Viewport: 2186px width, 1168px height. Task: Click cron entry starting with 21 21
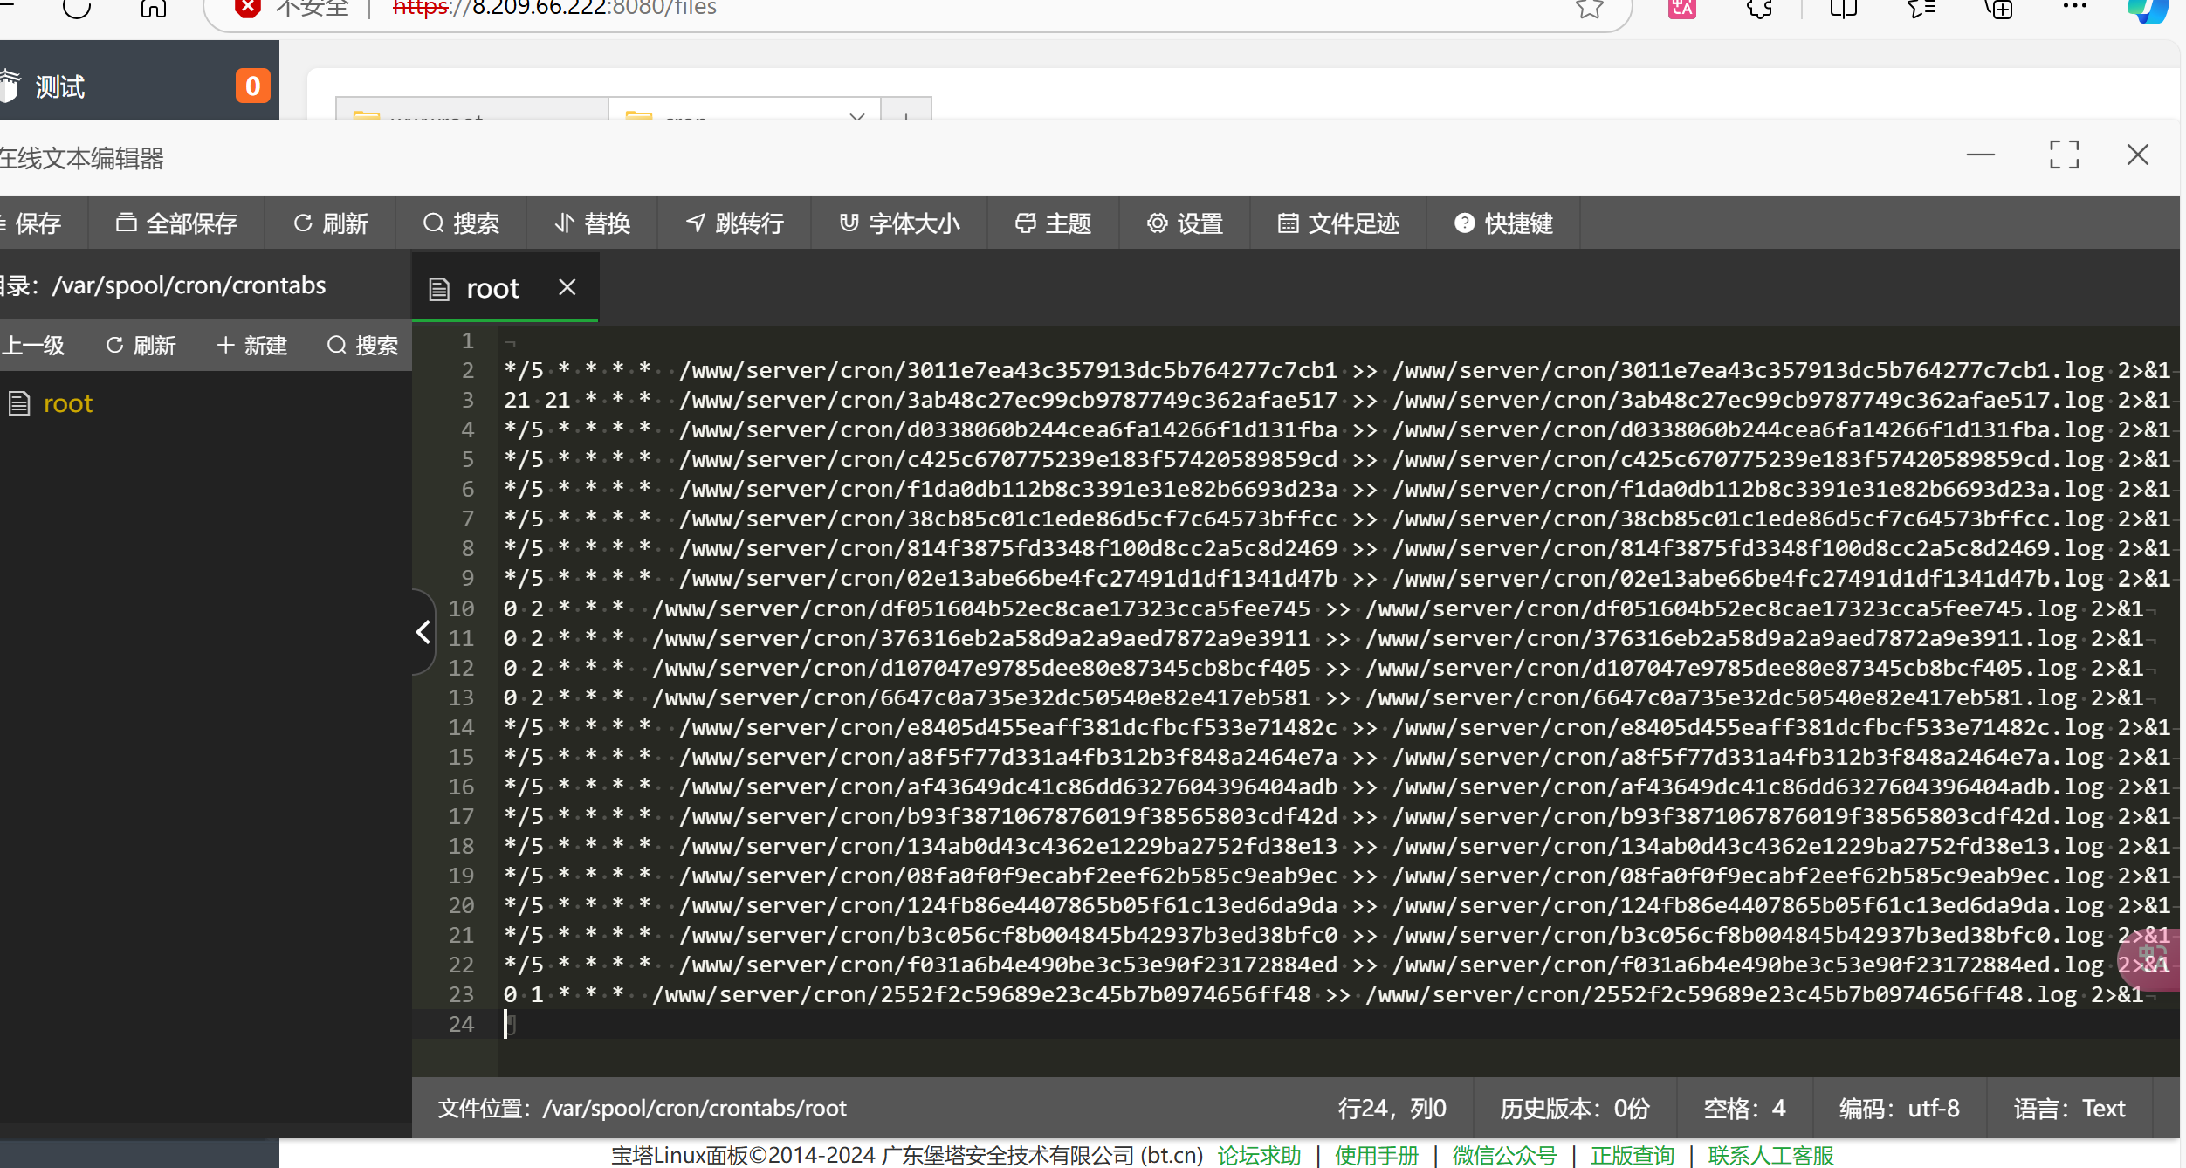click(1338, 400)
